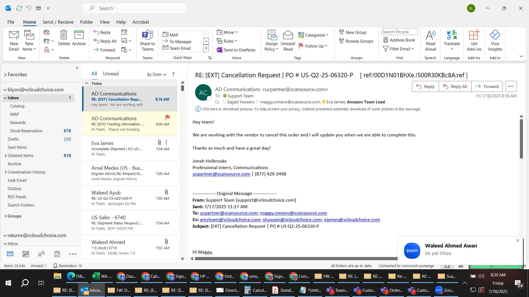Switch to People view

pyautogui.click(x=41, y=254)
